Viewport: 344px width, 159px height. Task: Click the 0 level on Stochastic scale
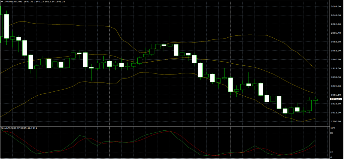[331, 157]
